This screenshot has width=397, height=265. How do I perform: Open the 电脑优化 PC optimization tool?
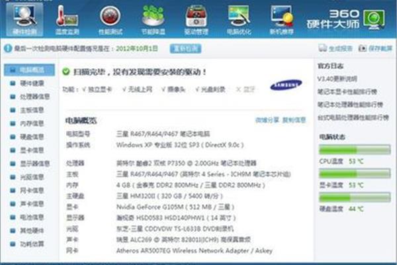239,20
